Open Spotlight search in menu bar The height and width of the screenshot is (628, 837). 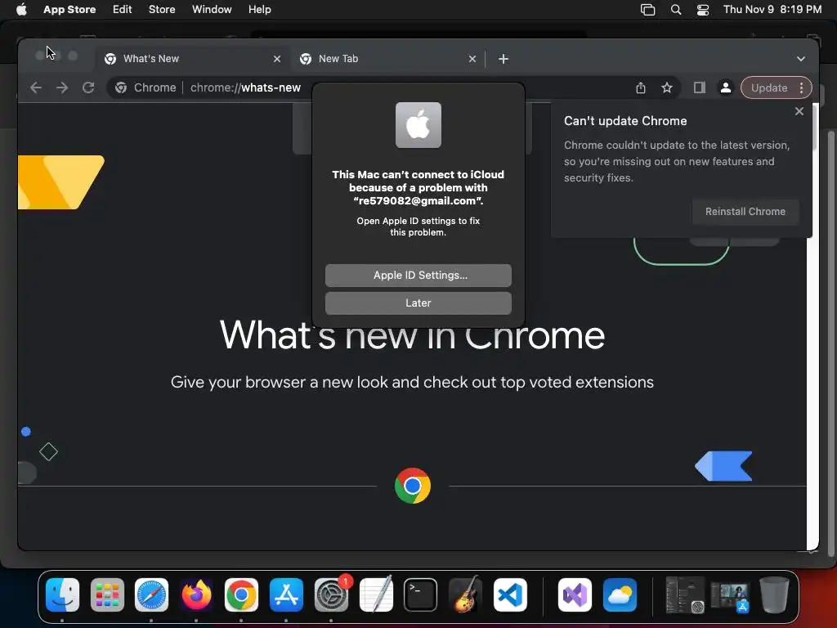pos(676,10)
